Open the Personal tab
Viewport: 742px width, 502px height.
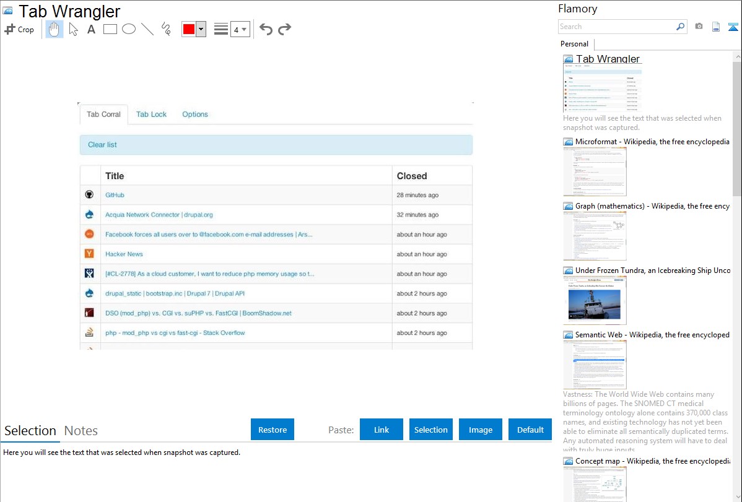click(575, 44)
